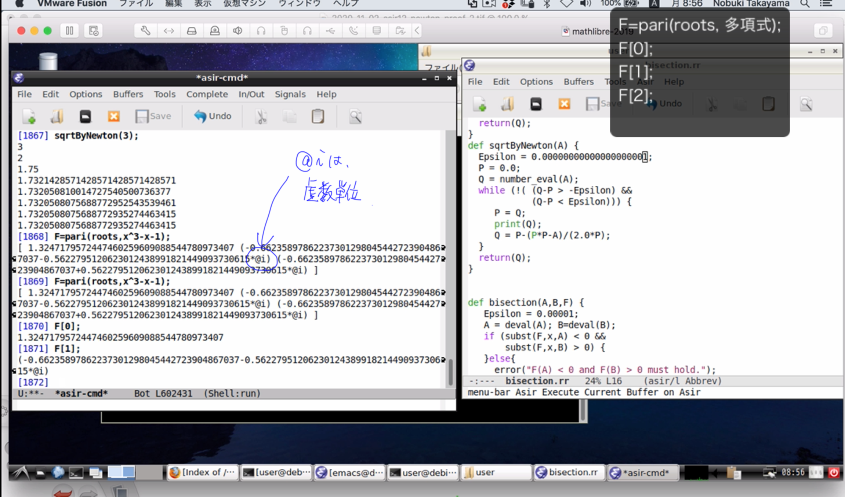The image size is (845, 497).
Task: Open In/Out menu in asir-cmd window
Action: [251, 94]
